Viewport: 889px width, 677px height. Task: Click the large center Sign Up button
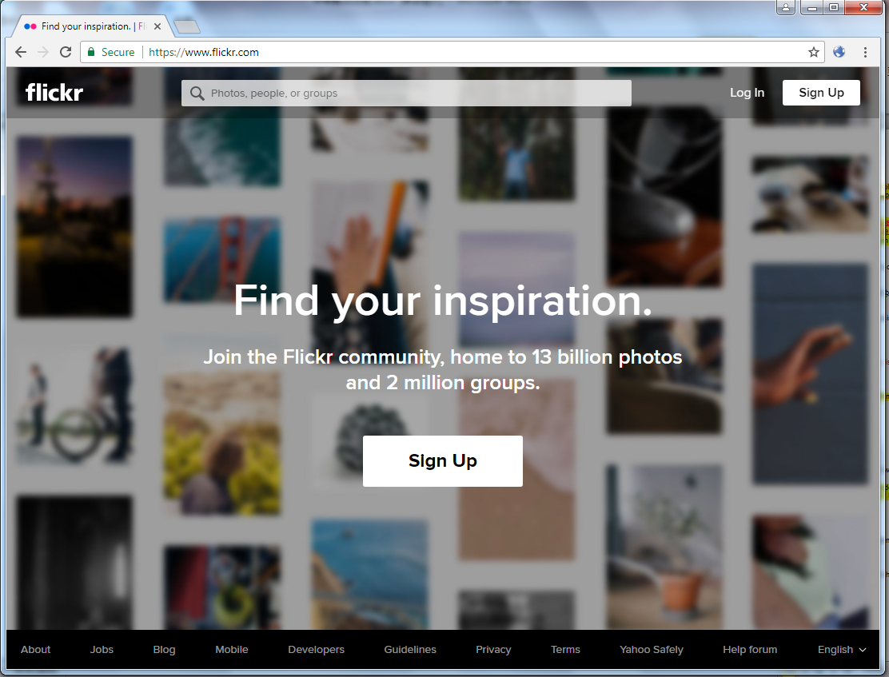pos(443,461)
